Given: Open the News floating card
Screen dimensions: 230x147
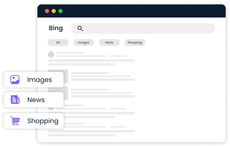Looking at the screenshot, I should click(34, 100).
